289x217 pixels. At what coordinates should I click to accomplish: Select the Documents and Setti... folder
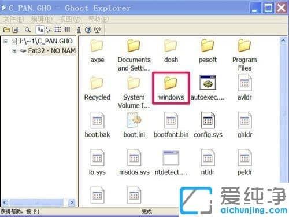click(134, 55)
